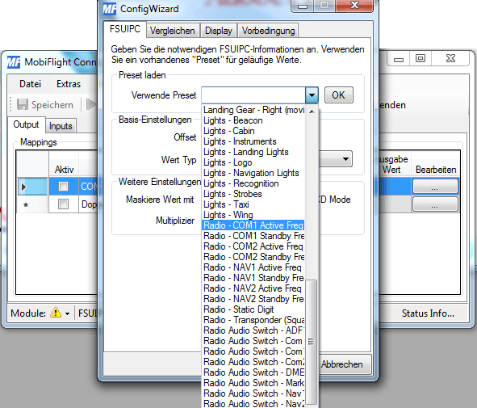
Task: Open the Wert Typ dropdown arrow
Action: (x=345, y=159)
